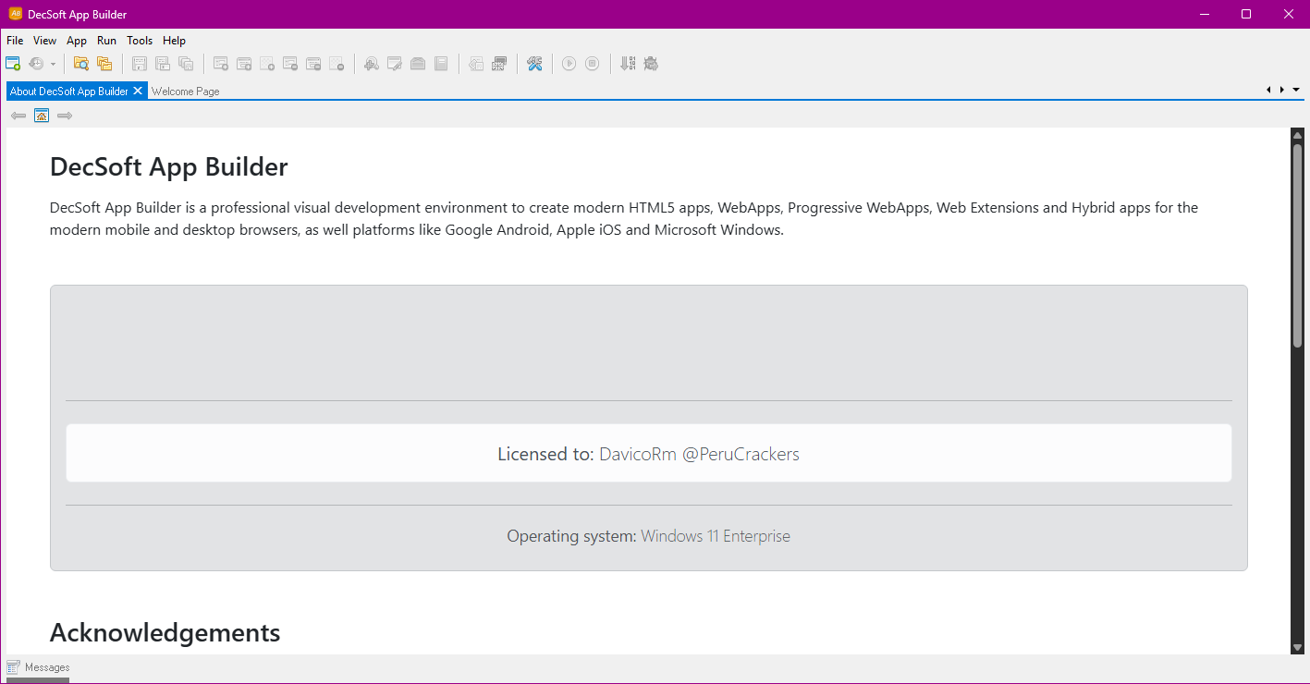Click the New app toolbar icon
1310x684 pixels.
pyautogui.click(x=13, y=64)
